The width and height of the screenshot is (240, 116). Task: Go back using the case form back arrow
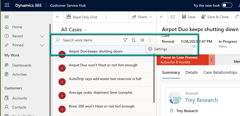pos(162,17)
